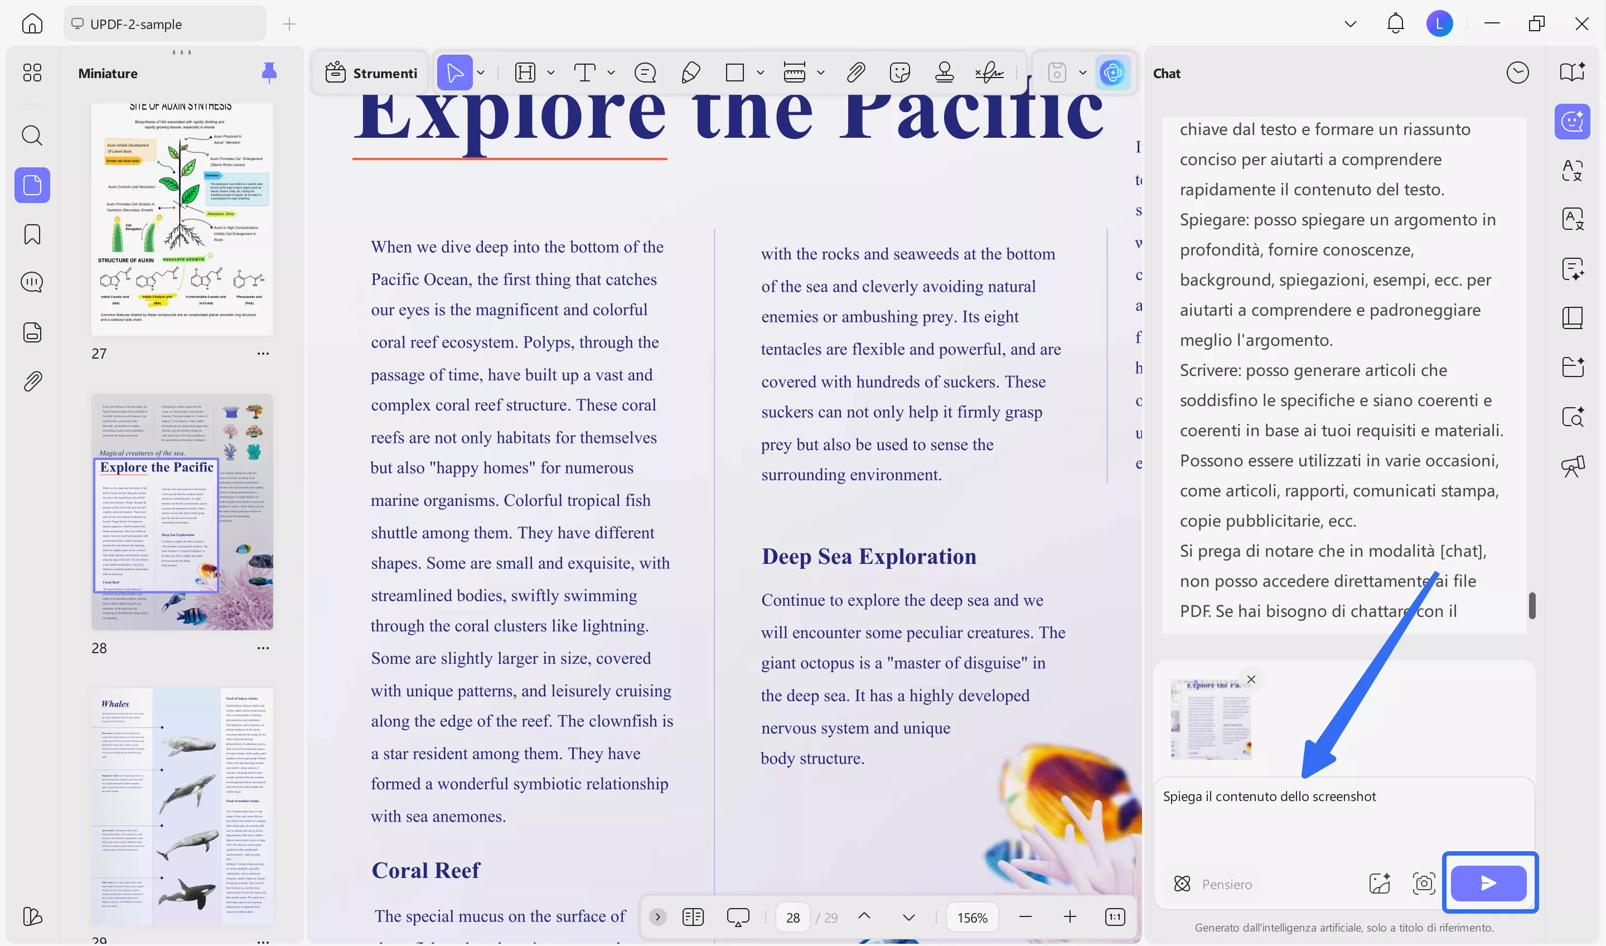Open the chat history clock icon
This screenshot has height=946, width=1606.
coord(1517,73)
